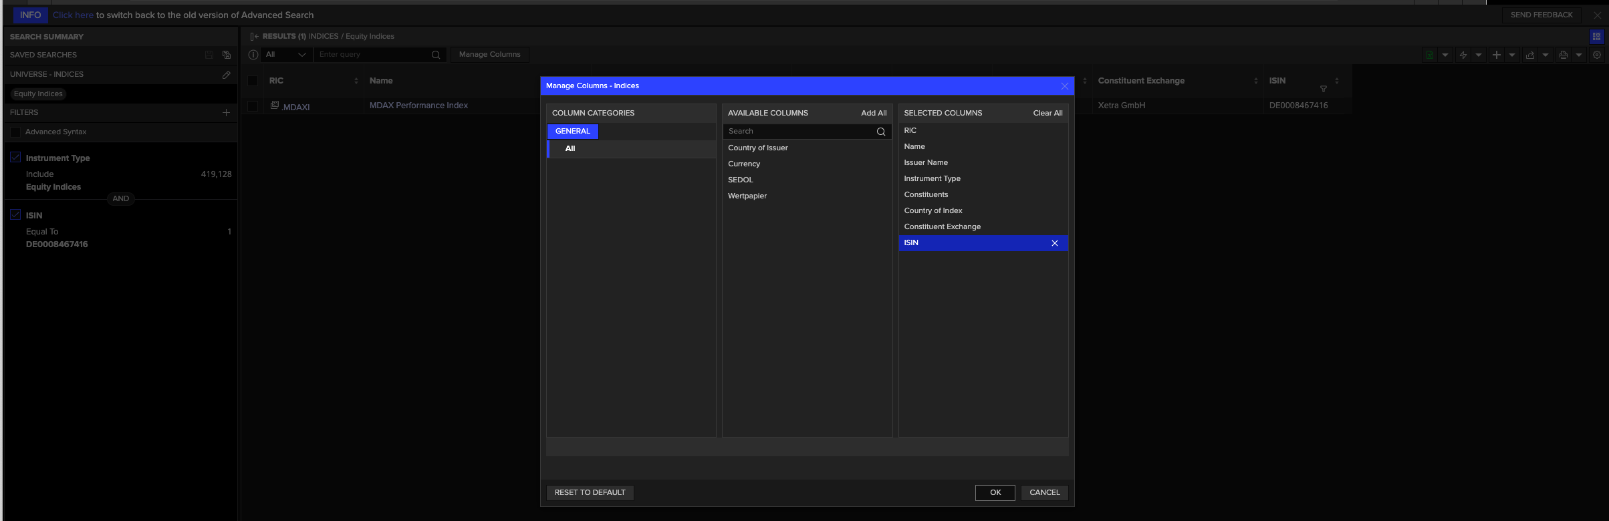Viewport: 1609px width, 521px height.
Task: Edit Universe with the pencil icon
Action: tap(227, 75)
